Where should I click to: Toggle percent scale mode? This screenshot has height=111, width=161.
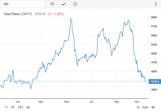pyautogui.click(x=138, y=107)
